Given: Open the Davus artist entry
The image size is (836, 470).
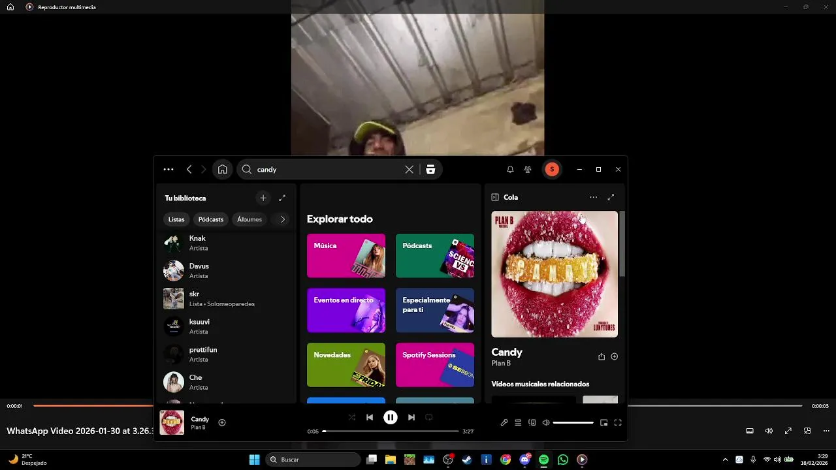Looking at the screenshot, I should 226,271.
